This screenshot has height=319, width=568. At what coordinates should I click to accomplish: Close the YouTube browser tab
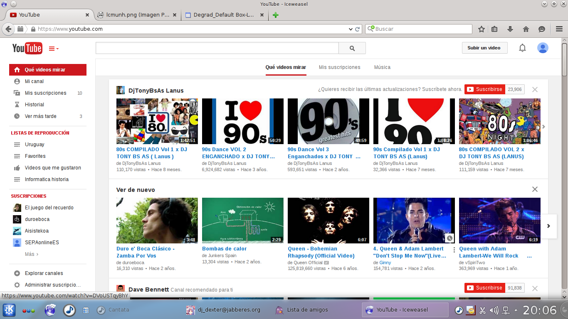pos(87,15)
